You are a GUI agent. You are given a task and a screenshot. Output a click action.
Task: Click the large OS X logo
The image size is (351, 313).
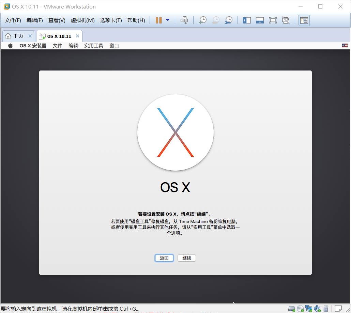pyautogui.click(x=175, y=132)
